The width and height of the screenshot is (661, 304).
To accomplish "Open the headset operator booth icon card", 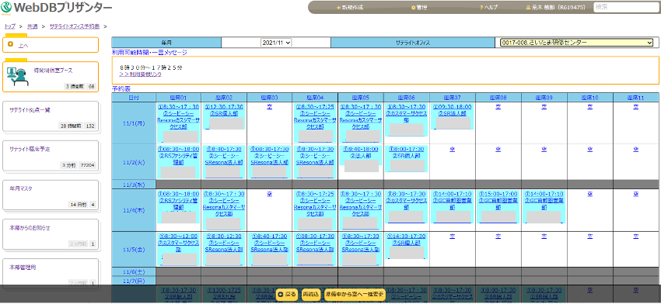I will (51, 77).
